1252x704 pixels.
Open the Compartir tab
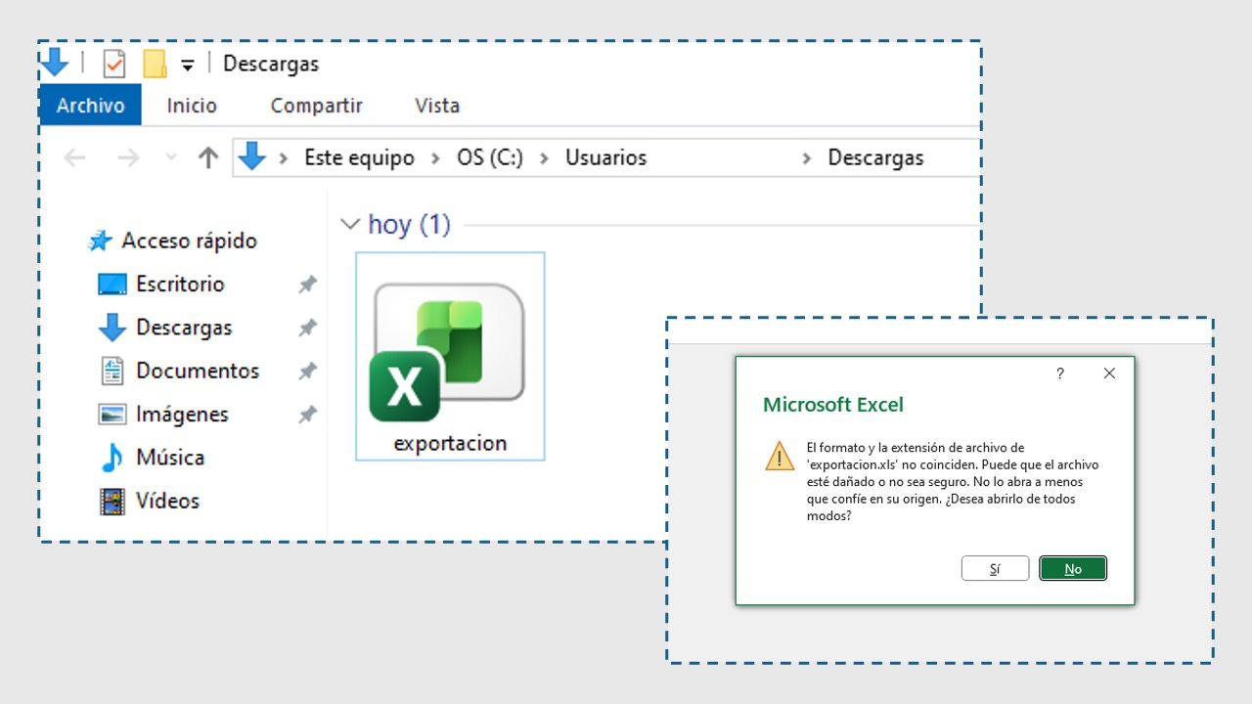(x=316, y=106)
